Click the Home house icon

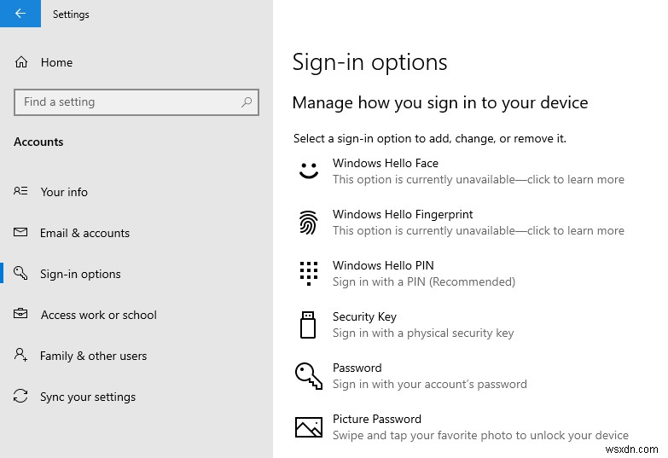pyautogui.click(x=20, y=62)
